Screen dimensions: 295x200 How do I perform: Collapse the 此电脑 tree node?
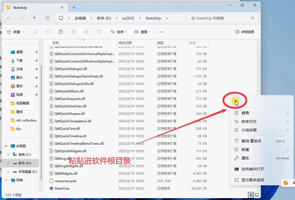6,146
